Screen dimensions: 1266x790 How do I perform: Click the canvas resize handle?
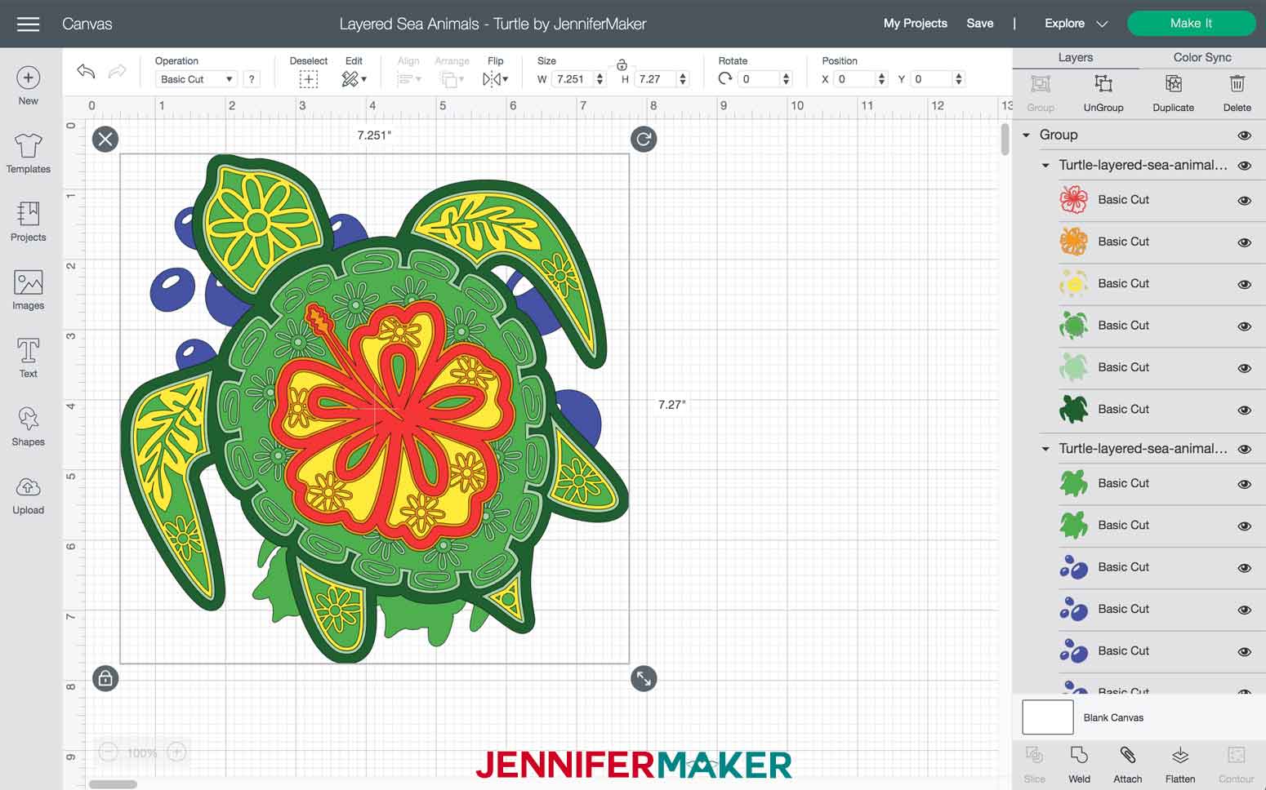[644, 678]
